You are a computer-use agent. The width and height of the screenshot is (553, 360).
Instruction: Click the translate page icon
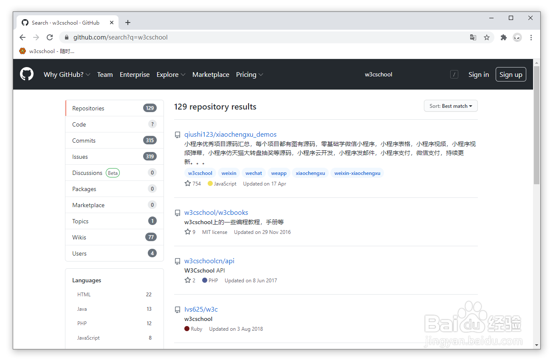pyautogui.click(x=473, y=37)
